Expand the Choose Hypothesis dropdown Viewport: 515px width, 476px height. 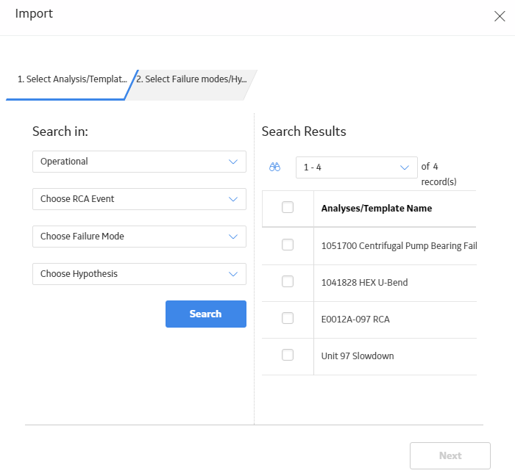point(139,274)
